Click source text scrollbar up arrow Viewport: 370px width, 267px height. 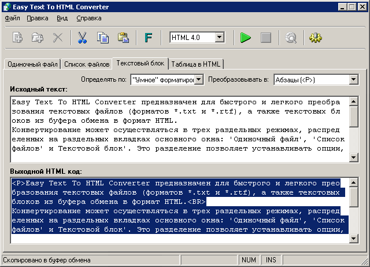tap(353, 102)
